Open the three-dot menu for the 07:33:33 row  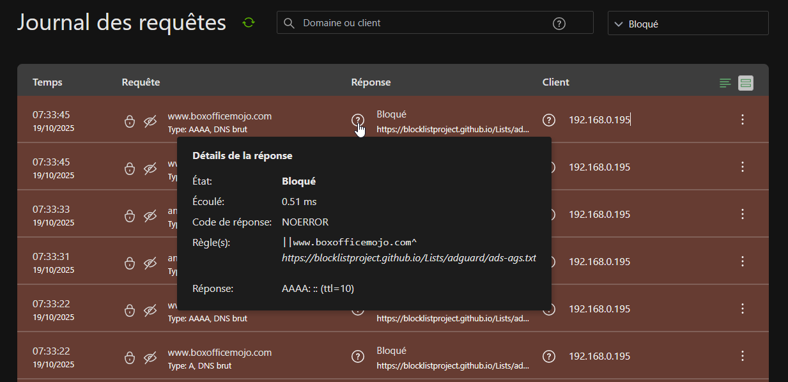click(x=742, y=214)
